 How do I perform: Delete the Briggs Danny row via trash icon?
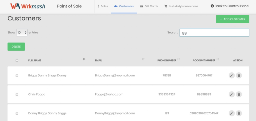(239, 75)
